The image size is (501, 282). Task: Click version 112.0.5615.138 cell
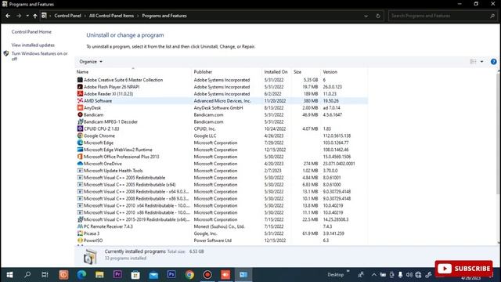pyautogui.click(x=337, y=136)
